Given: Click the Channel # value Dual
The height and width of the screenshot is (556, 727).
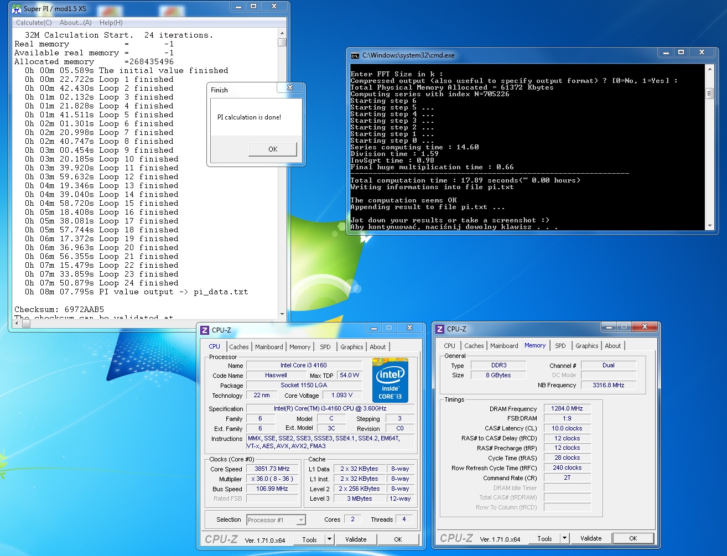Looking at the screenshot, I should pyautogui.click(x=608, y=365).
